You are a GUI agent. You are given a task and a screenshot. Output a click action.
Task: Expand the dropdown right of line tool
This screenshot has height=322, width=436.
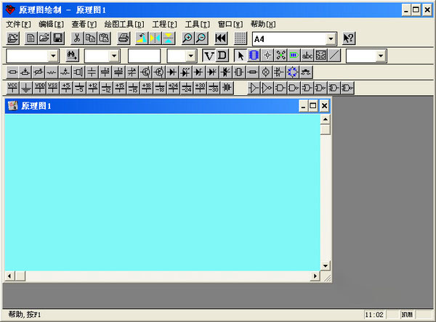pos(380,56)
